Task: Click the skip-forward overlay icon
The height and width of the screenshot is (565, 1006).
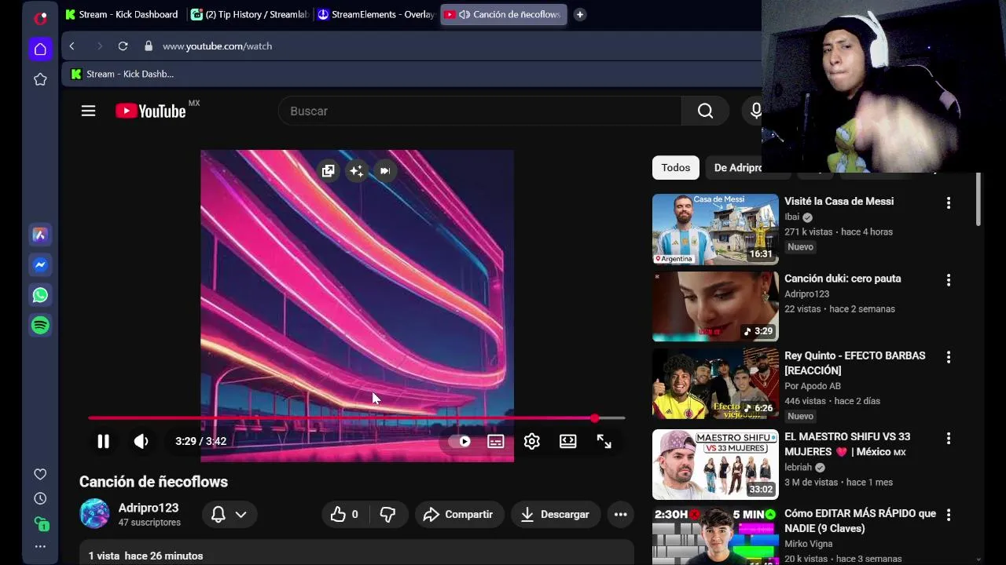Action: click(x=384, y=170)
